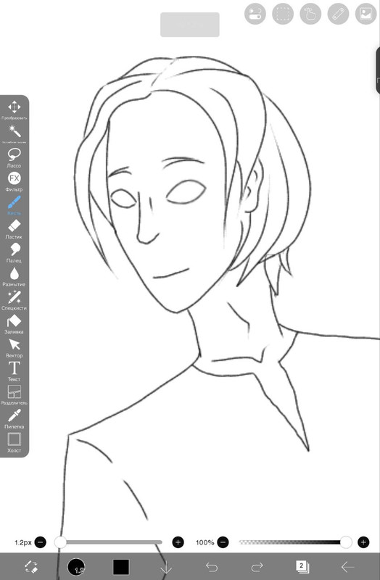Select the Спецкисти special brushes tool

coord(14,300)
